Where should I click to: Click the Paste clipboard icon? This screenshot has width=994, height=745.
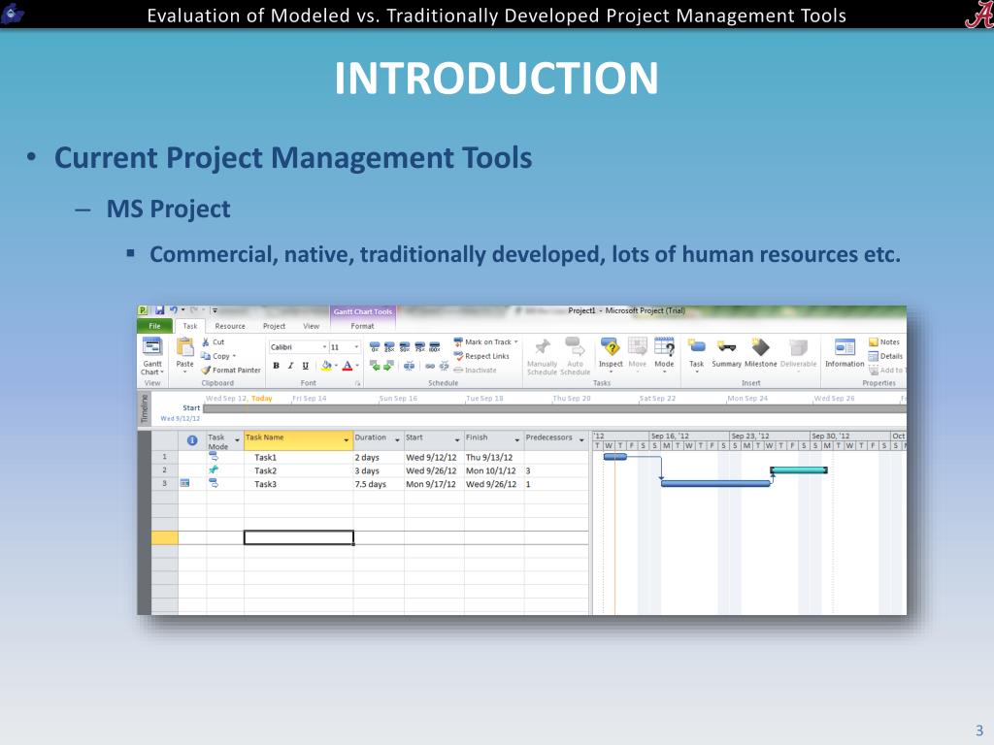tap(184, 347)
